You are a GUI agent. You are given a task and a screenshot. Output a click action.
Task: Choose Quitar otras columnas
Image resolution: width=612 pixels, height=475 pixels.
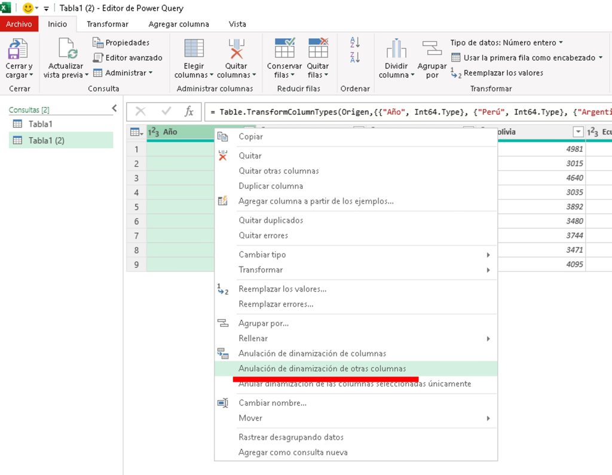pyautogui.click(x=356, y=171)
